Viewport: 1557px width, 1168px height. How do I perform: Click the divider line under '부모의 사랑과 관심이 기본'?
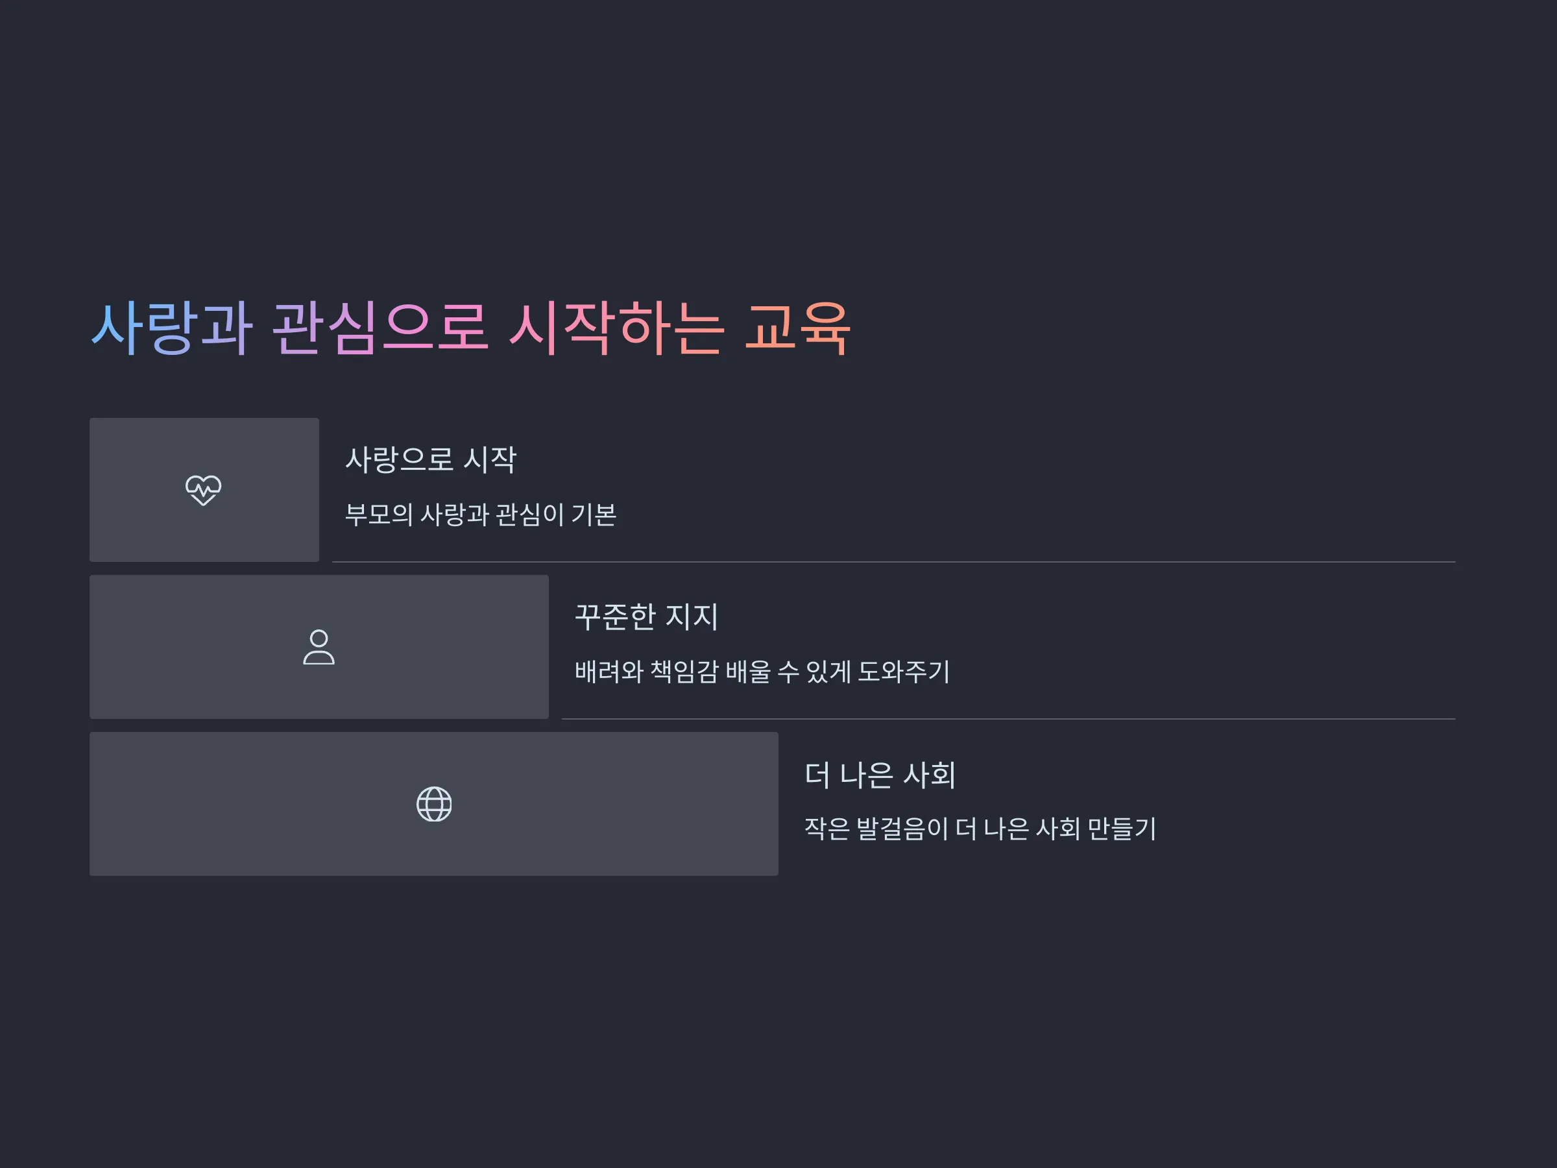coord(894,562)
